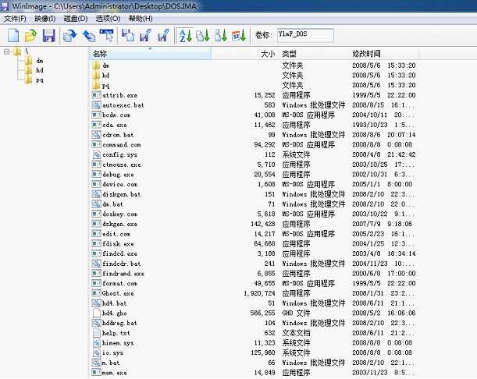The width and height of the screenshot is (477, 379).
Task: Save the image with the floppy disk icon
Action: (48, 36)
